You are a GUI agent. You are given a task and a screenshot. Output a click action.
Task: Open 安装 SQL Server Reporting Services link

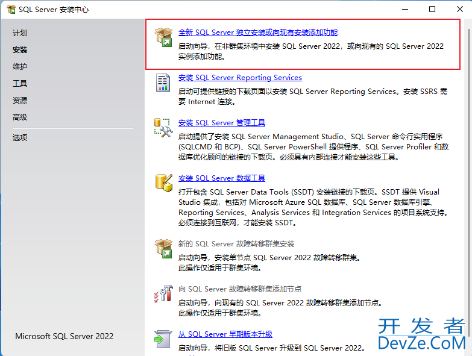(240, 78)
